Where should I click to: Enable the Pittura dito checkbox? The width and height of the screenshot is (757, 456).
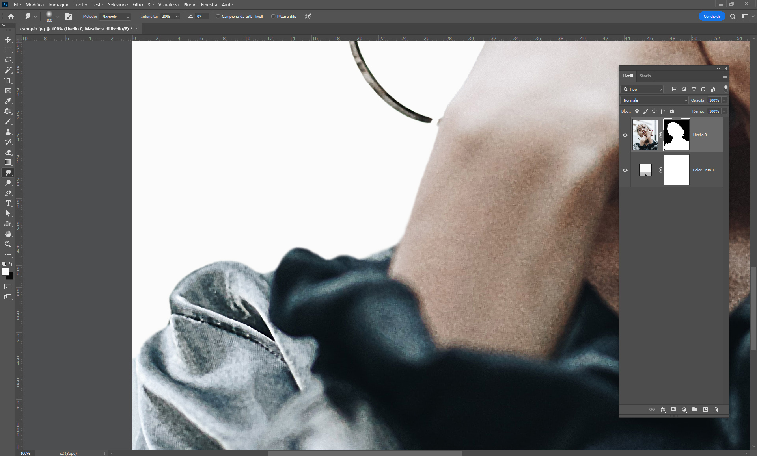point(273,17)
